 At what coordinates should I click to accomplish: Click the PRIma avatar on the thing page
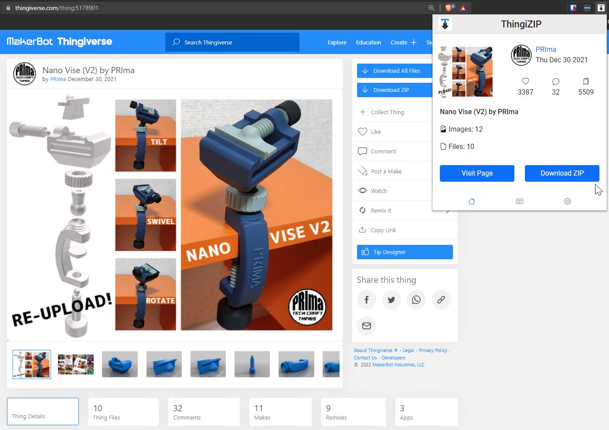24,74
